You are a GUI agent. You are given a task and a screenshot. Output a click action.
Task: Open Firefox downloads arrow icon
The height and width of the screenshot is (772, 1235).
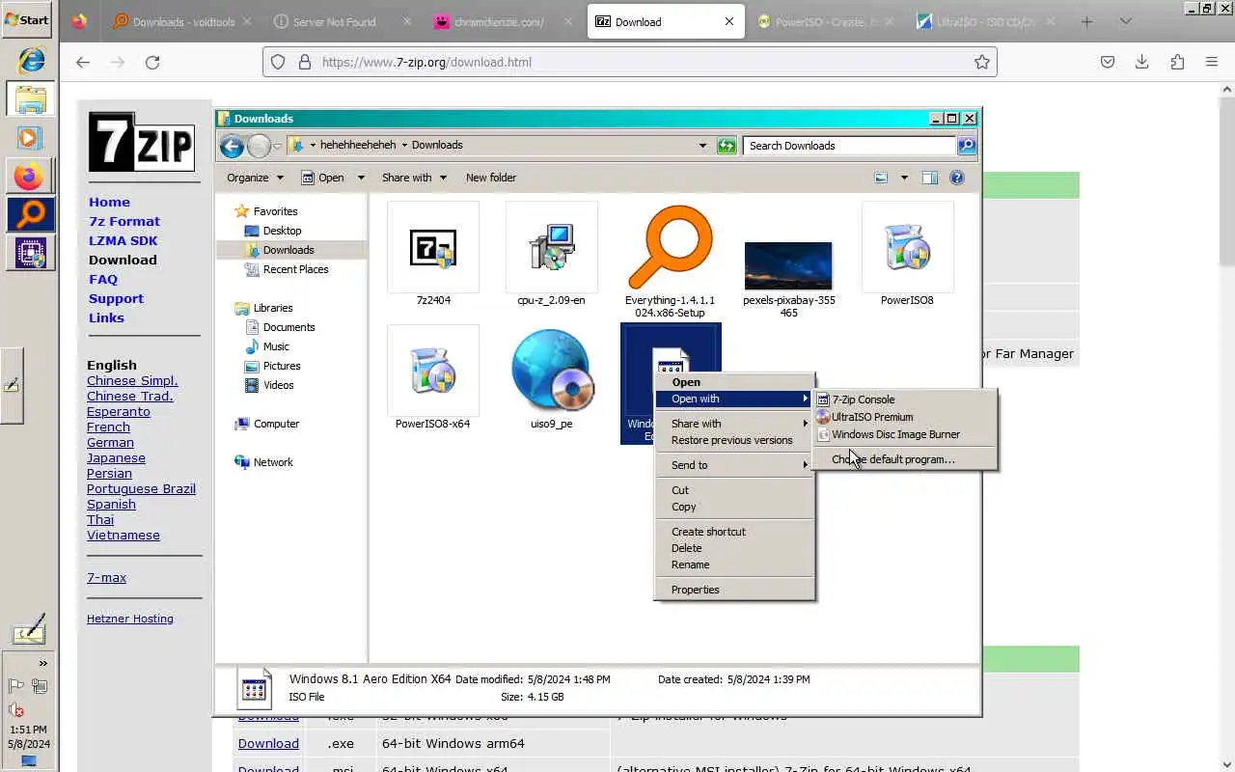(x=1142, y=62)
